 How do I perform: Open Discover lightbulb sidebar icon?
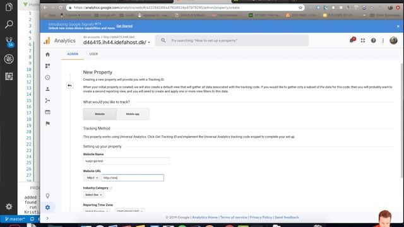(48, 196)
